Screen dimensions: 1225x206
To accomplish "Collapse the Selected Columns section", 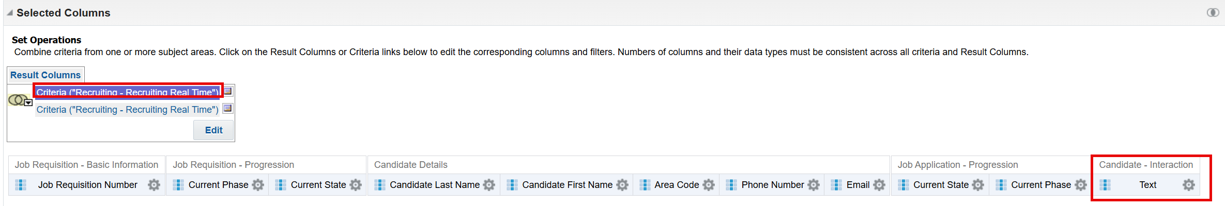I will tap(10, 12).
